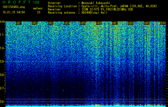Viewport: 168px width, 107px height.
Task: Click the 0454 time marker
Action: click(x=67, y=23)
